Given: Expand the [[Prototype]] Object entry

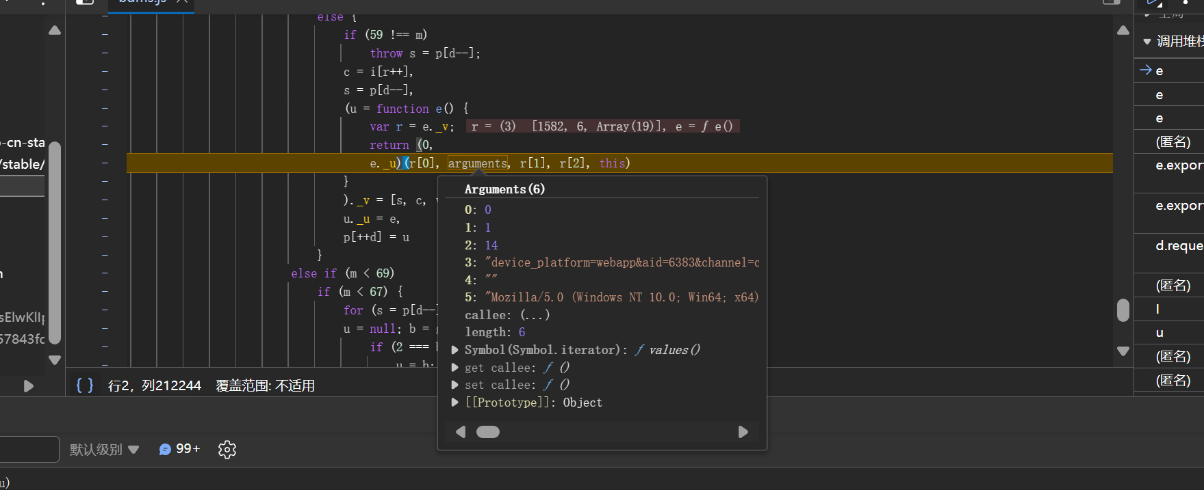Looking at the screenshot, I should pyautogui.click(x=455, y=403).
